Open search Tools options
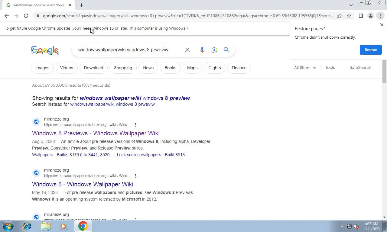 (x=330, y=67)
